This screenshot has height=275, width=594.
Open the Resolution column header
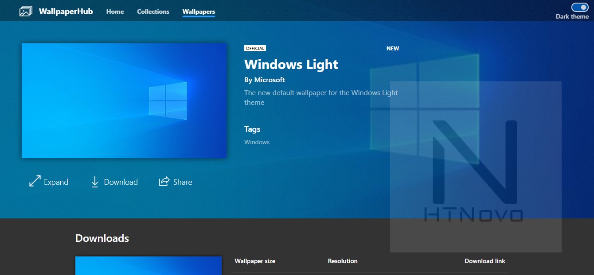(343, 261)
